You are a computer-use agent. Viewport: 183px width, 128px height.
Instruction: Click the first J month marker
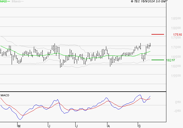coord(49,126)
